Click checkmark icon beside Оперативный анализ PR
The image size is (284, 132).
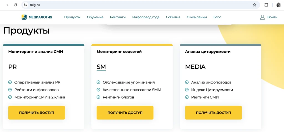[10, 82]
